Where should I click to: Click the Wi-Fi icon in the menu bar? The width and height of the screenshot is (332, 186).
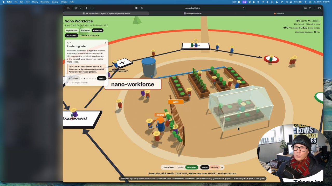[x=282, y=2]
